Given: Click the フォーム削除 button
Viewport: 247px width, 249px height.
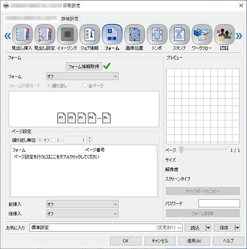Looking at the screenshot, I should click(203, 213).
